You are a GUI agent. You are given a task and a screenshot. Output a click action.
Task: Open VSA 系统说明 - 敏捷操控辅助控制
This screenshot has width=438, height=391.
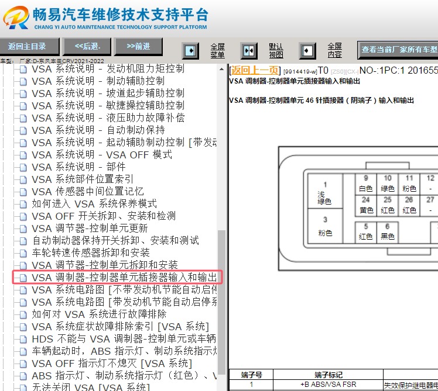[x=108, y=106]
